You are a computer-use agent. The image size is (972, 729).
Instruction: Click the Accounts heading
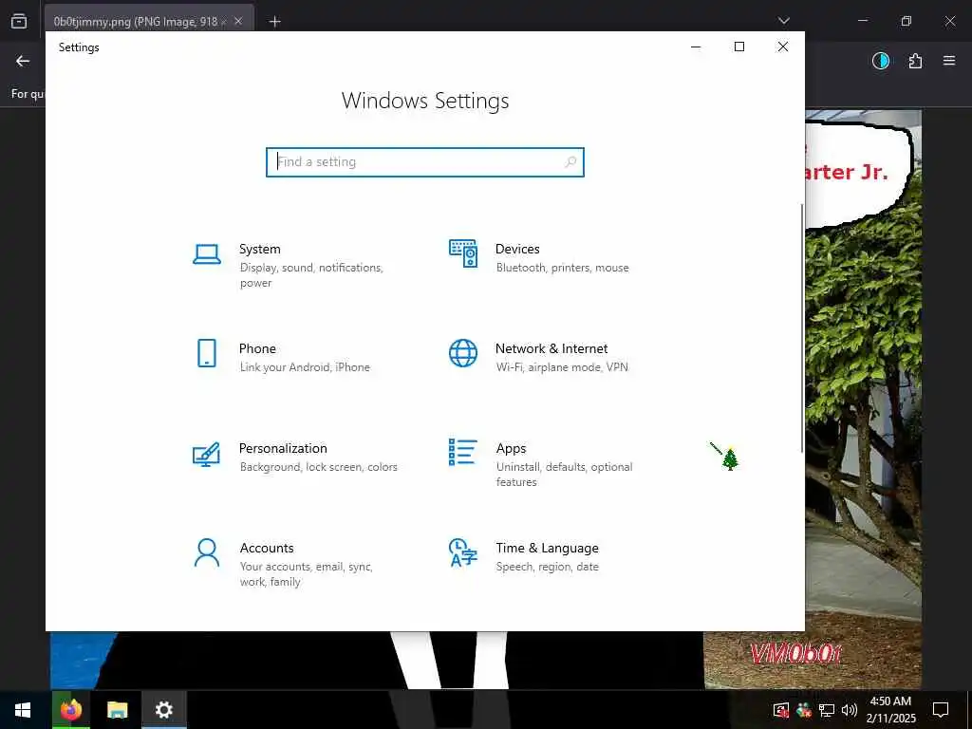(x=267, y=548)
